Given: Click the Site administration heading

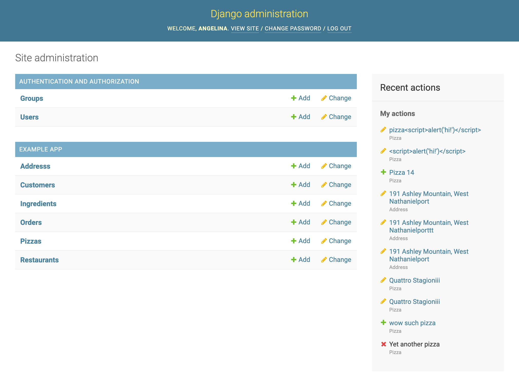Looking at the screenshot, I should (57, 58).
